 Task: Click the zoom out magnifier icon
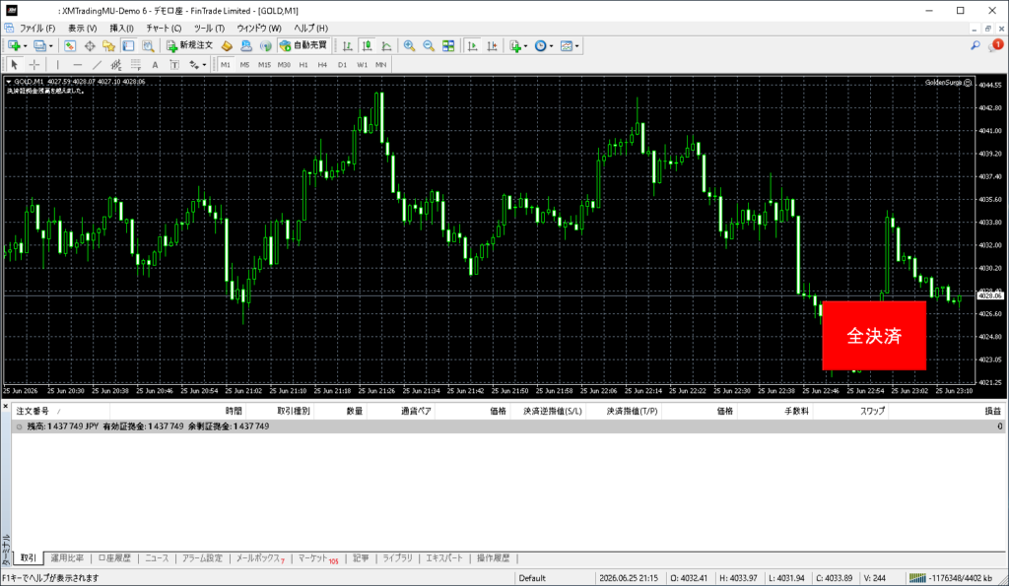tap(429, 45)
